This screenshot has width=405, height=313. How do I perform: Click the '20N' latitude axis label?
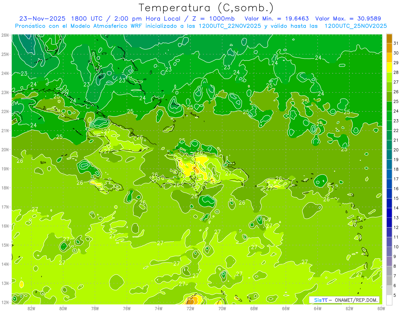[5, 150]
